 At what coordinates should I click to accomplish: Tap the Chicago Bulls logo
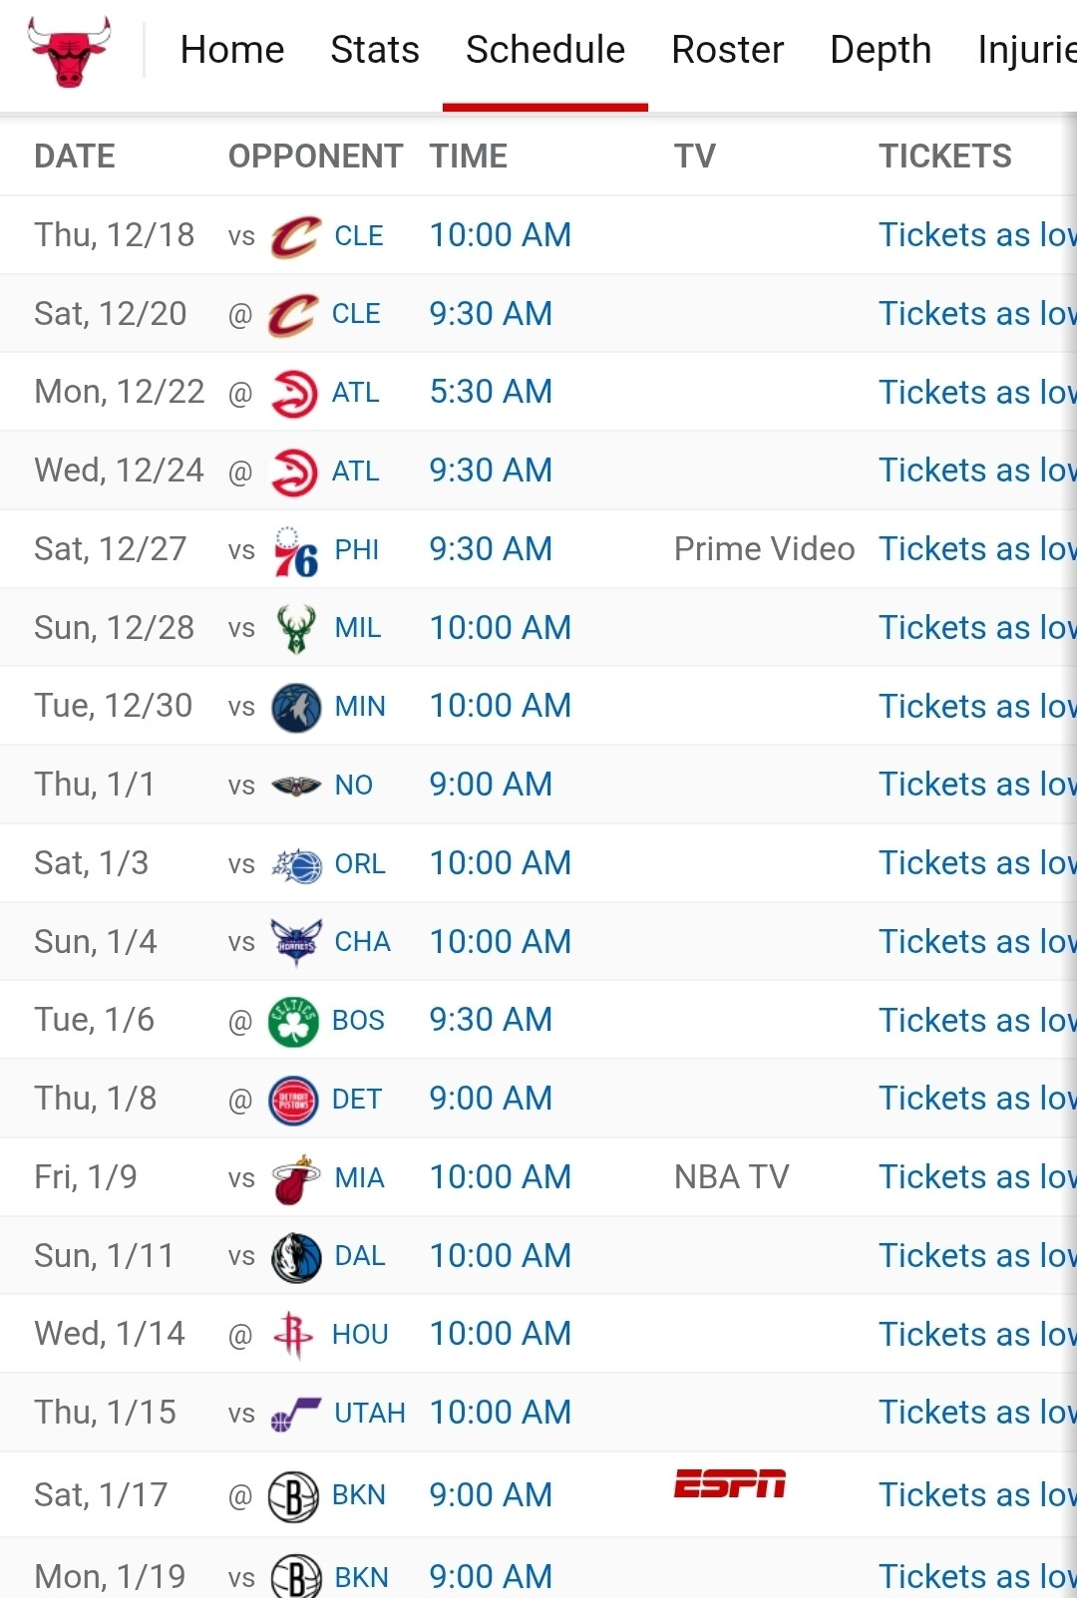69,51
